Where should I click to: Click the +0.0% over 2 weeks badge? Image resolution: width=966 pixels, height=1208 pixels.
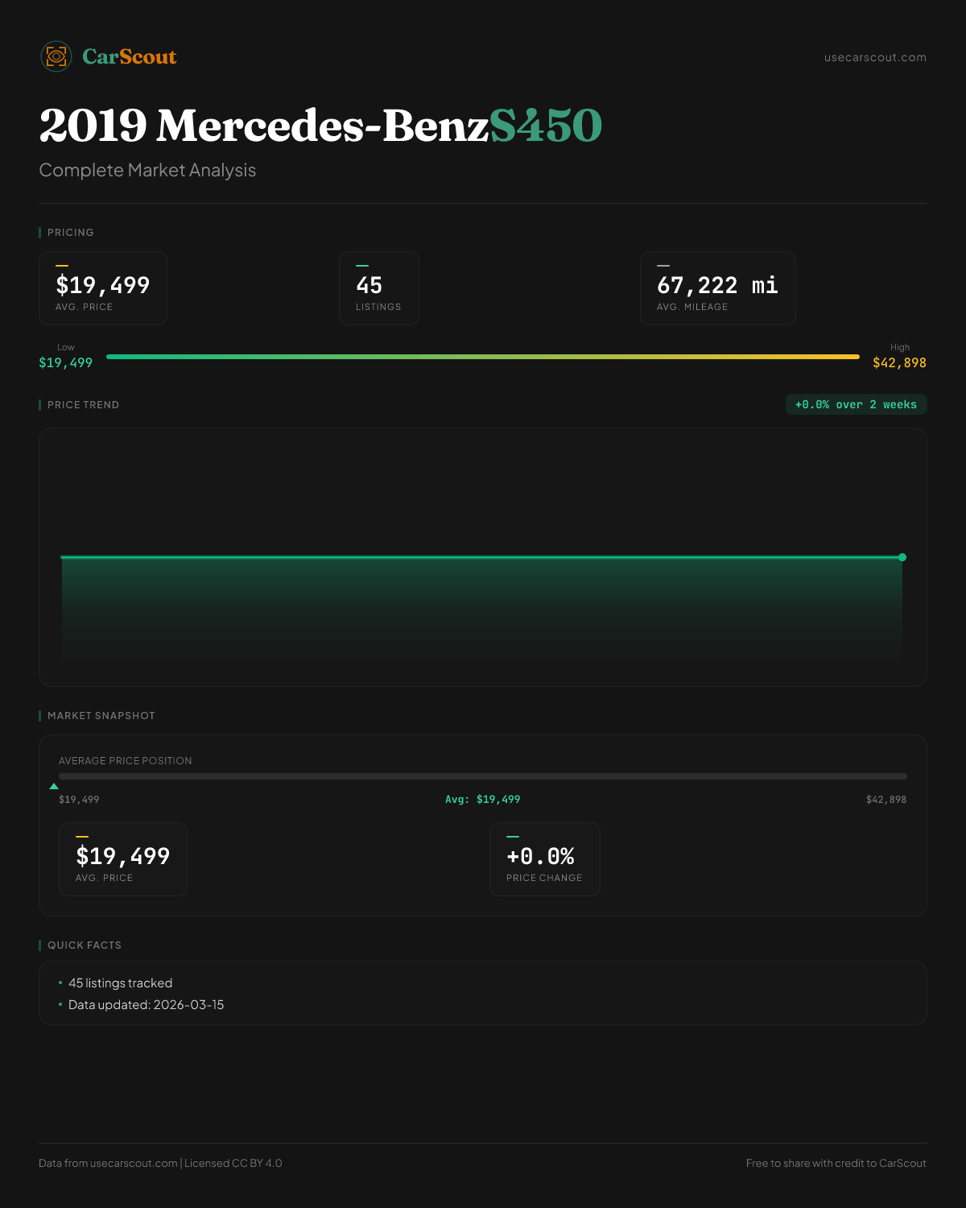click(856, 404)
